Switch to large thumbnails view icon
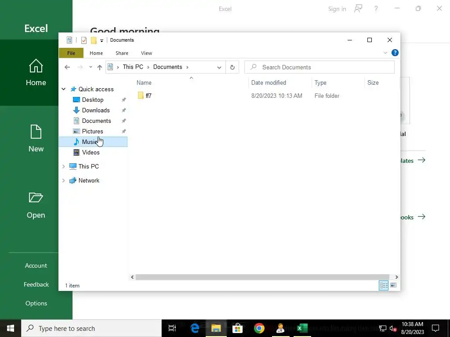 (x=393, y=285)
